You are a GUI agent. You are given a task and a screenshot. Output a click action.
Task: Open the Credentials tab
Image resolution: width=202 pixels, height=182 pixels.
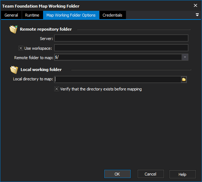[112, 15]
